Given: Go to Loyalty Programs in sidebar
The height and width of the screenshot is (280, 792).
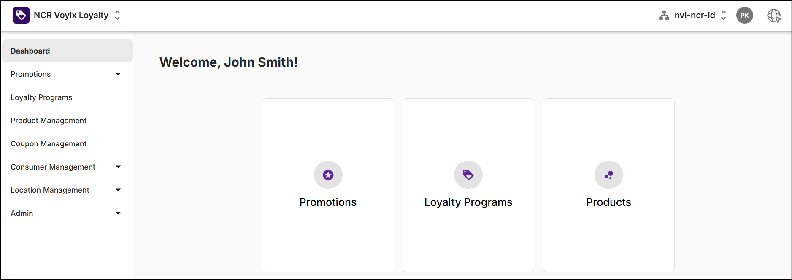Looking at the screenshot, I should click(x=41, y=97).
